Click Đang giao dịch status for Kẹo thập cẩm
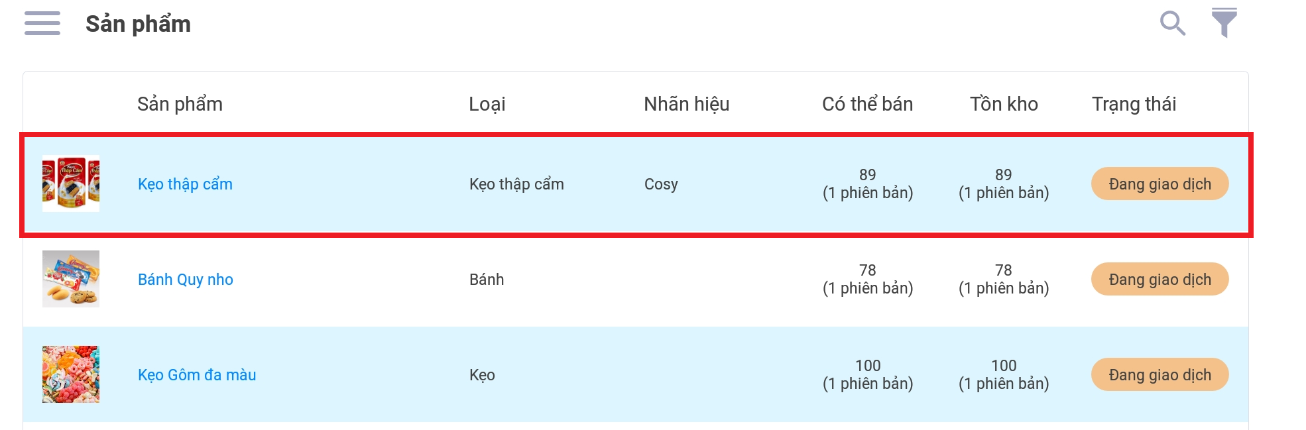The image size is (1306, 430). tap(1159, 184)
